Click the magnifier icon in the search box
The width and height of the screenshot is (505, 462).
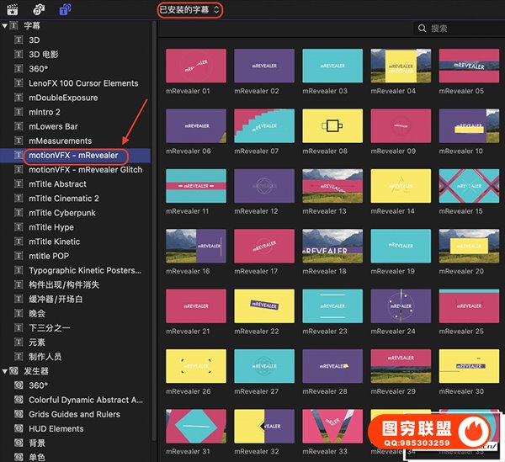(422, 29)
